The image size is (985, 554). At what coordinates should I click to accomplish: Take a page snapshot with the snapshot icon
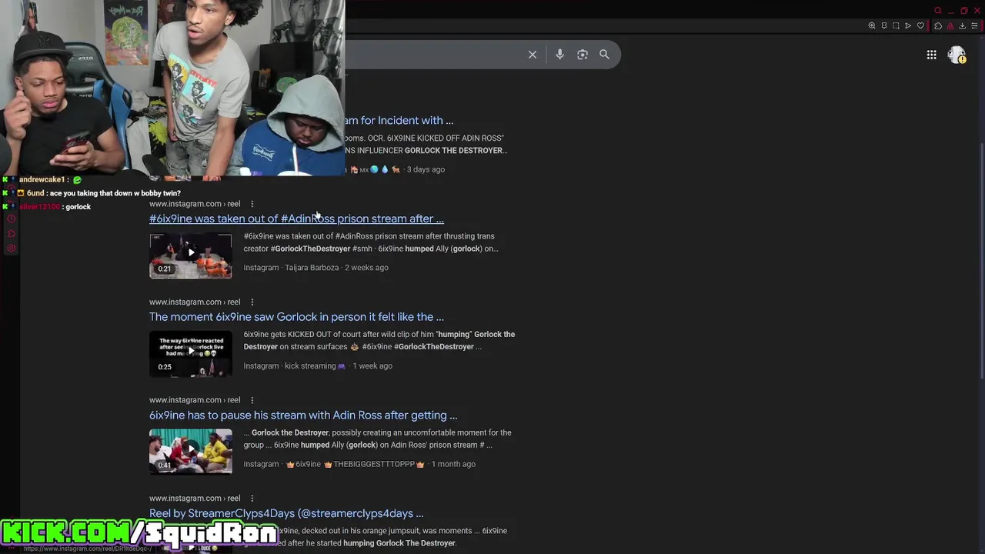[896, 25]
